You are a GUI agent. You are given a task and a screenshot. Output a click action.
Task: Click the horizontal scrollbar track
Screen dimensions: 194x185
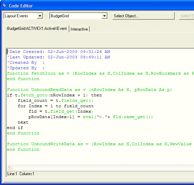pos(103,167)
